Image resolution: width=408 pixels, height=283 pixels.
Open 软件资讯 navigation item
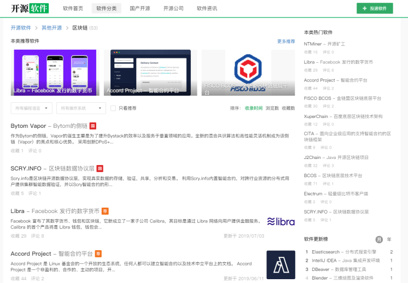(207, 8)
